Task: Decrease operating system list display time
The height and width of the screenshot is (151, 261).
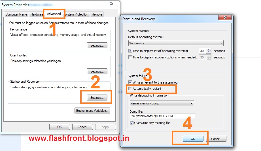Action: [x=209, y=52]
